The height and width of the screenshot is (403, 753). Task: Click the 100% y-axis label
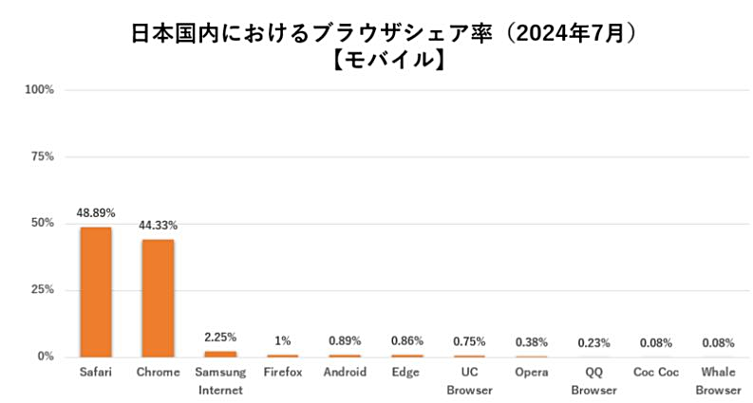41,89
